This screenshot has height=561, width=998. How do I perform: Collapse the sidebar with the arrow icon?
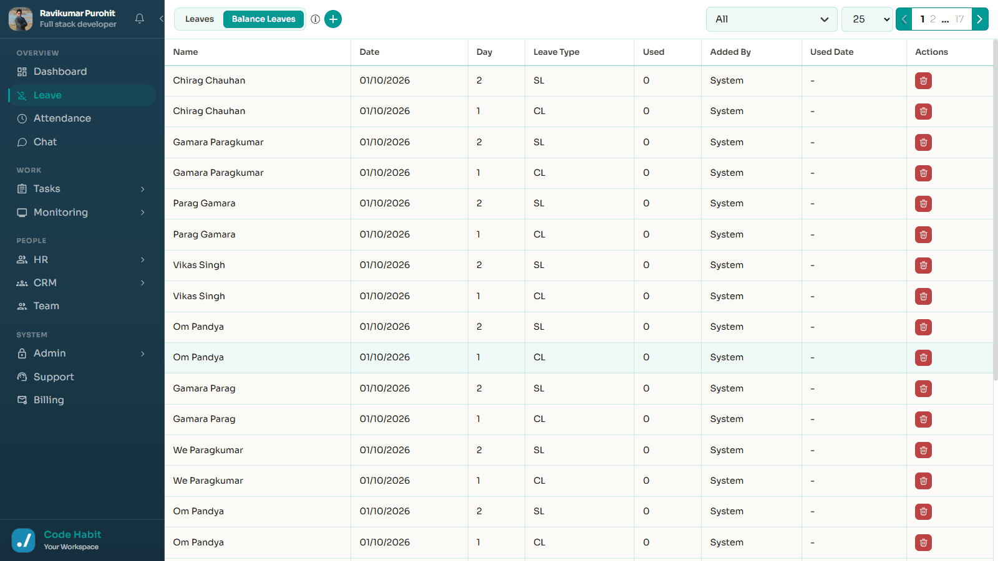tap(161, 19)
